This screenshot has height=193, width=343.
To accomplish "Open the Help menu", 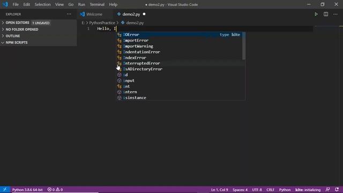I will pyautogui.click(x=113, y=4).
